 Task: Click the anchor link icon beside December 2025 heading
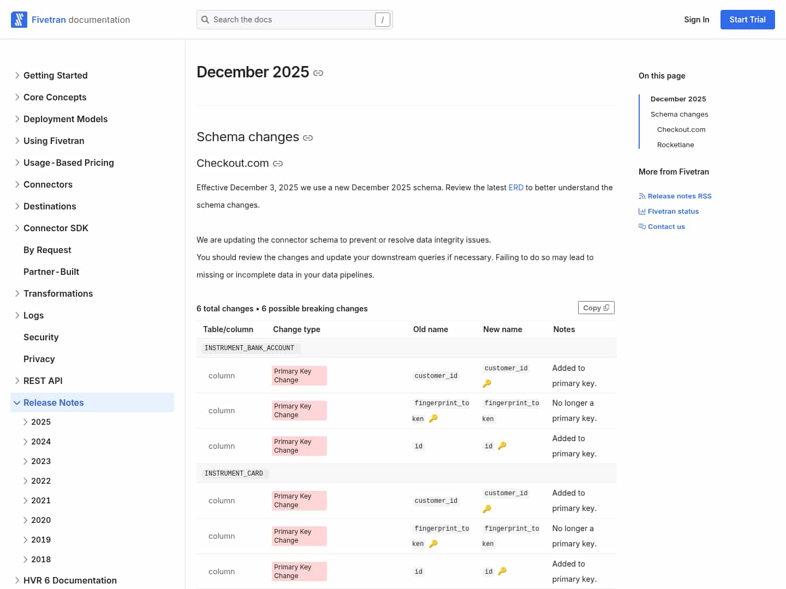point(318,73)
